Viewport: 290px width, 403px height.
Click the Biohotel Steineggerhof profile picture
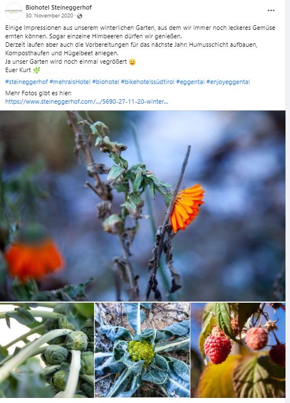tap(14, 11)
